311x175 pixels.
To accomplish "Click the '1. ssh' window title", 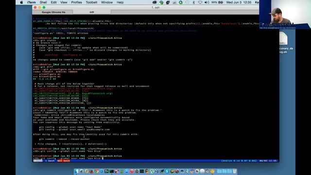I will (155, 8).
